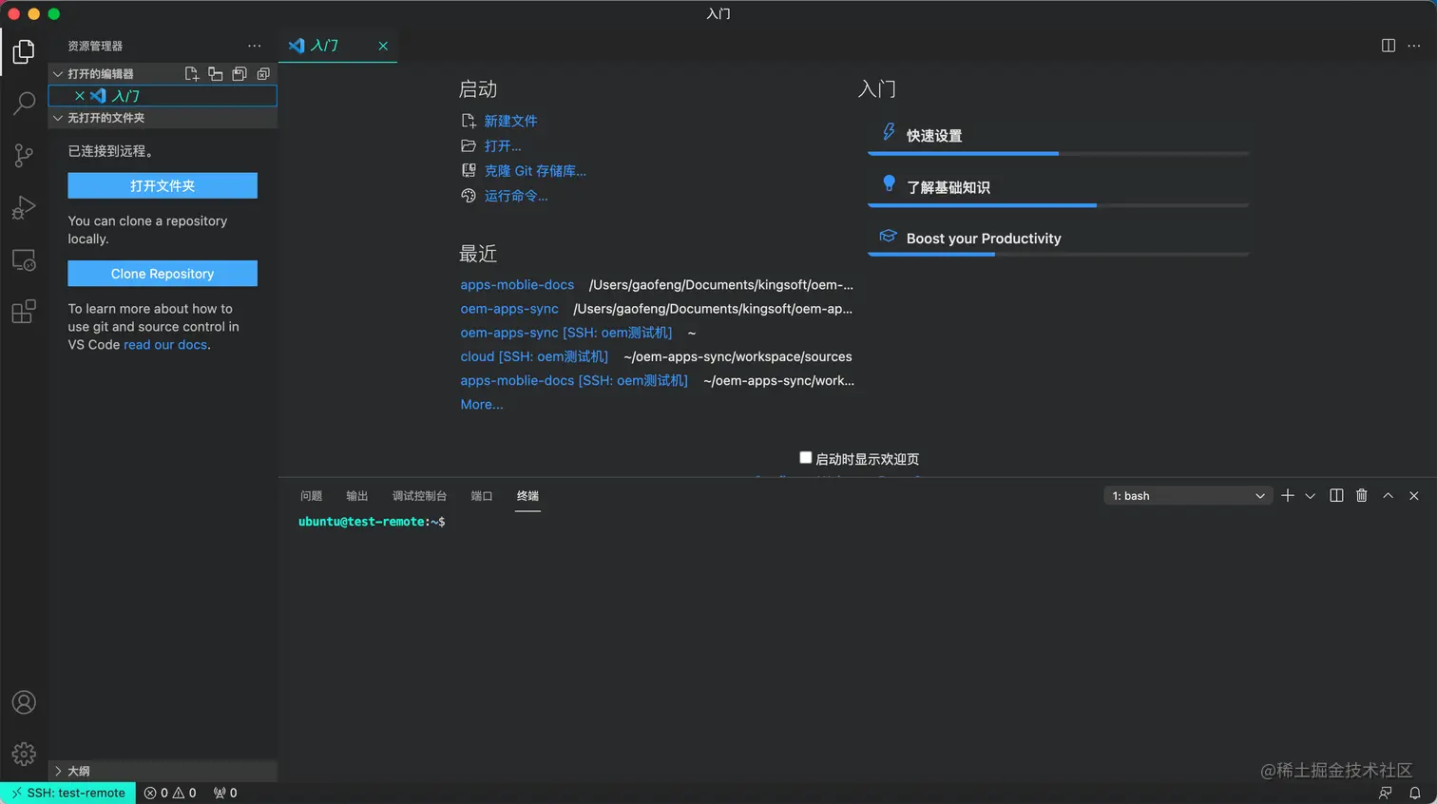Click the 克隆 Git 存储库... link
The width and height of the screenshot is (1437, 804).
point(535,171)
